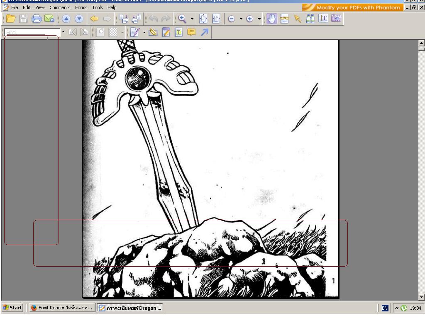Click the Open folder icon
This screenshot has height=318, width=425.
pos(10,19)
